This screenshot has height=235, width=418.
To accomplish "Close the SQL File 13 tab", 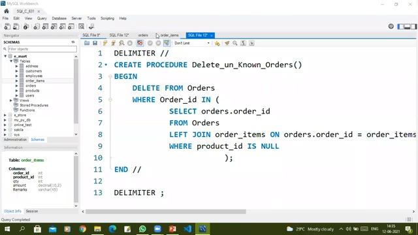I will click(x=212, y=35).
